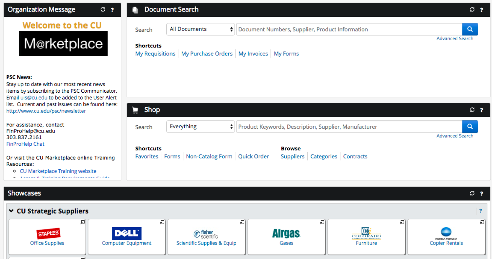Click the PSC News heading
This screenshot has height=259, width=492.
pos(19,77)
